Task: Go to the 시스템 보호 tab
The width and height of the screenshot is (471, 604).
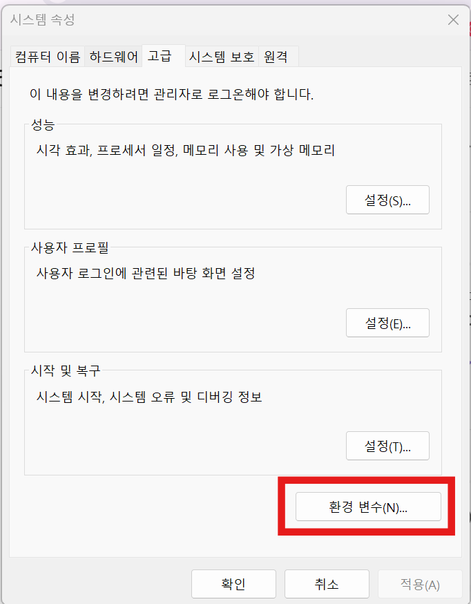Action: [222, 57]
